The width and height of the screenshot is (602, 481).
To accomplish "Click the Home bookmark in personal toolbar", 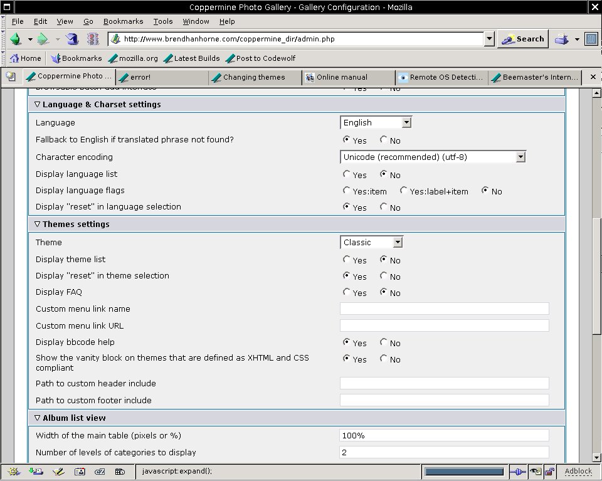I will click(x=25, y=58).
